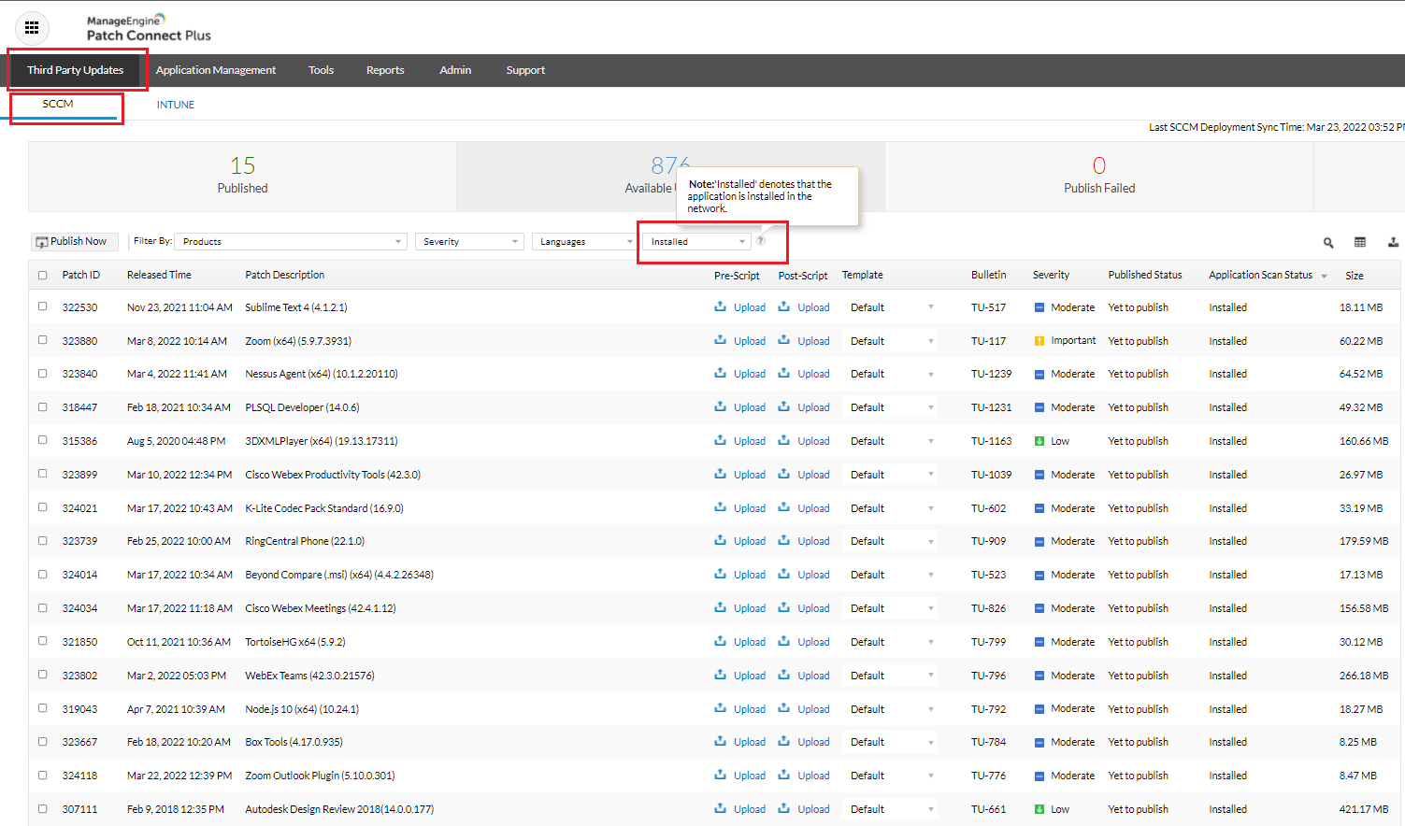
Task: Select the SCCM sub-tab
Action: pos(58,104)
